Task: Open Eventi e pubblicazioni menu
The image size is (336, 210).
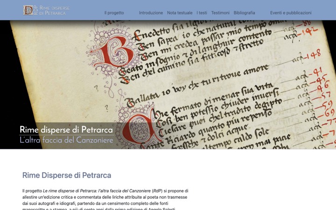Action: (x=291, y=13)
